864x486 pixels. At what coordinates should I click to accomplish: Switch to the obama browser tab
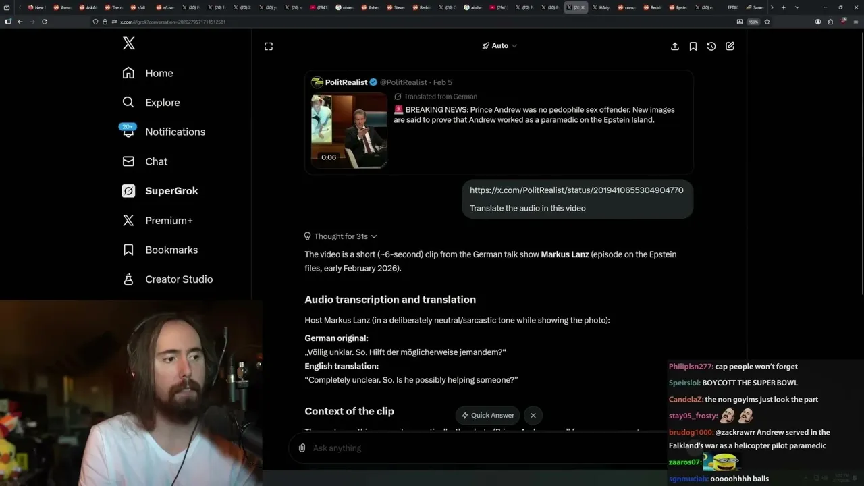345,7
